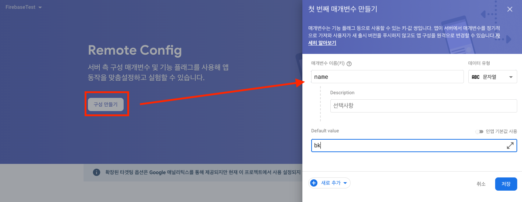The width and height of the screenshot is (522, 202).
Task: Click the Description 선택사항 input field
Action: [x=423, y=106]
